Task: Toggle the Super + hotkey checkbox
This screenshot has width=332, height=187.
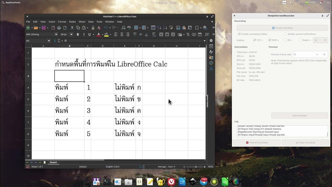Action: click(x=300, y=40)
